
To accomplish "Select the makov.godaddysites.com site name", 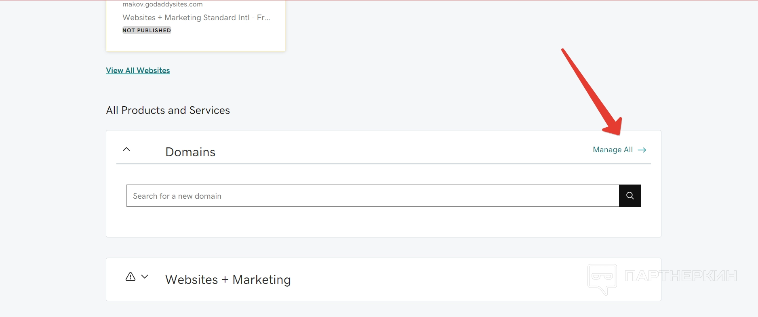I will (162, 4).
